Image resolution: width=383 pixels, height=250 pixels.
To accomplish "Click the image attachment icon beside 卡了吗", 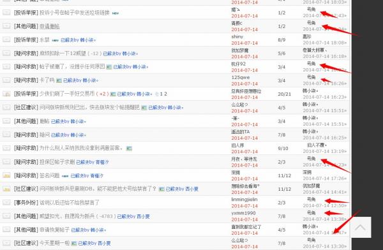I will pos(59,80).
